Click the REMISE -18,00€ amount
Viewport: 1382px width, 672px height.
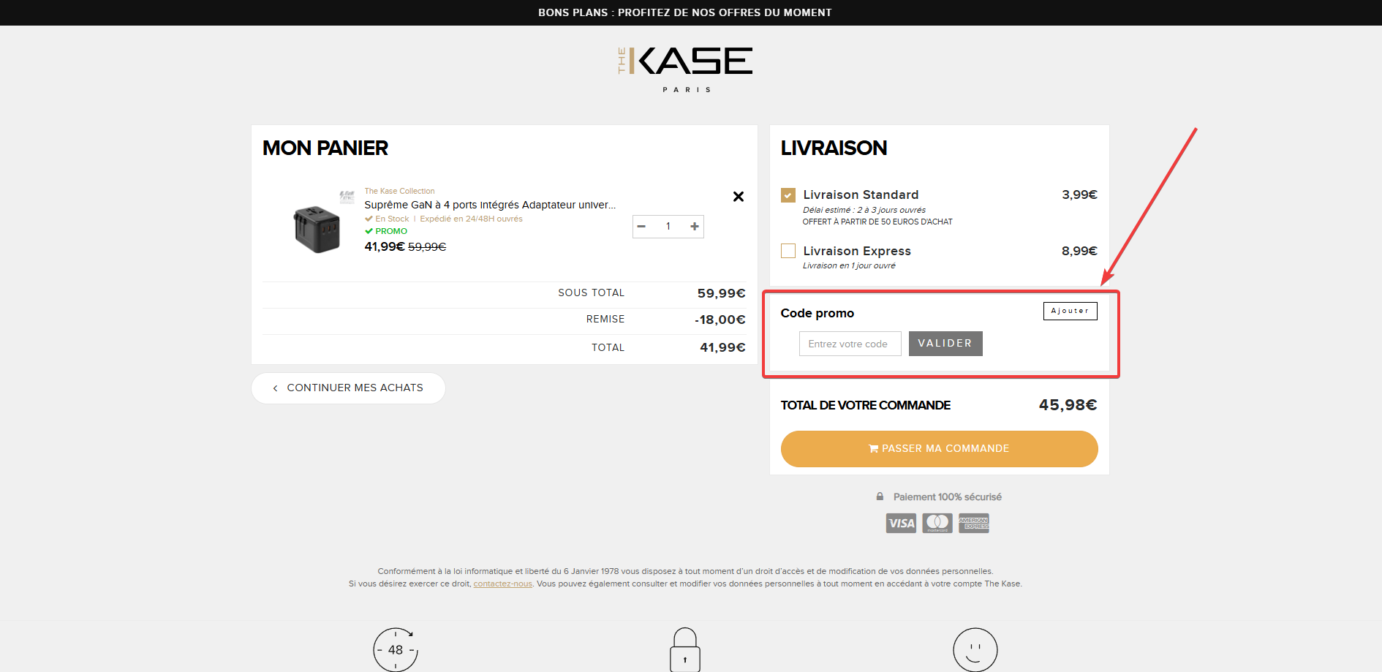pos(720,320)
